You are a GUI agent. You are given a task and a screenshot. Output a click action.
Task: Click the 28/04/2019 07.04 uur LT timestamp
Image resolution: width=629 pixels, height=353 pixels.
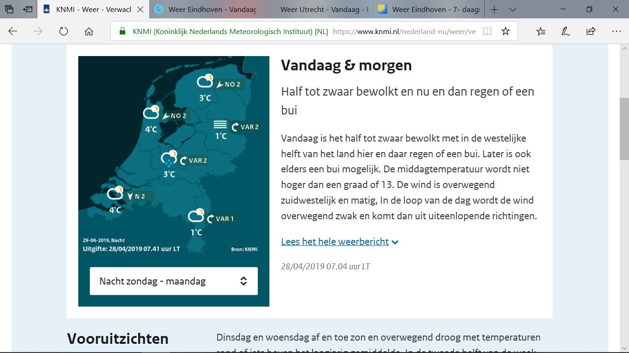point(326,267)
